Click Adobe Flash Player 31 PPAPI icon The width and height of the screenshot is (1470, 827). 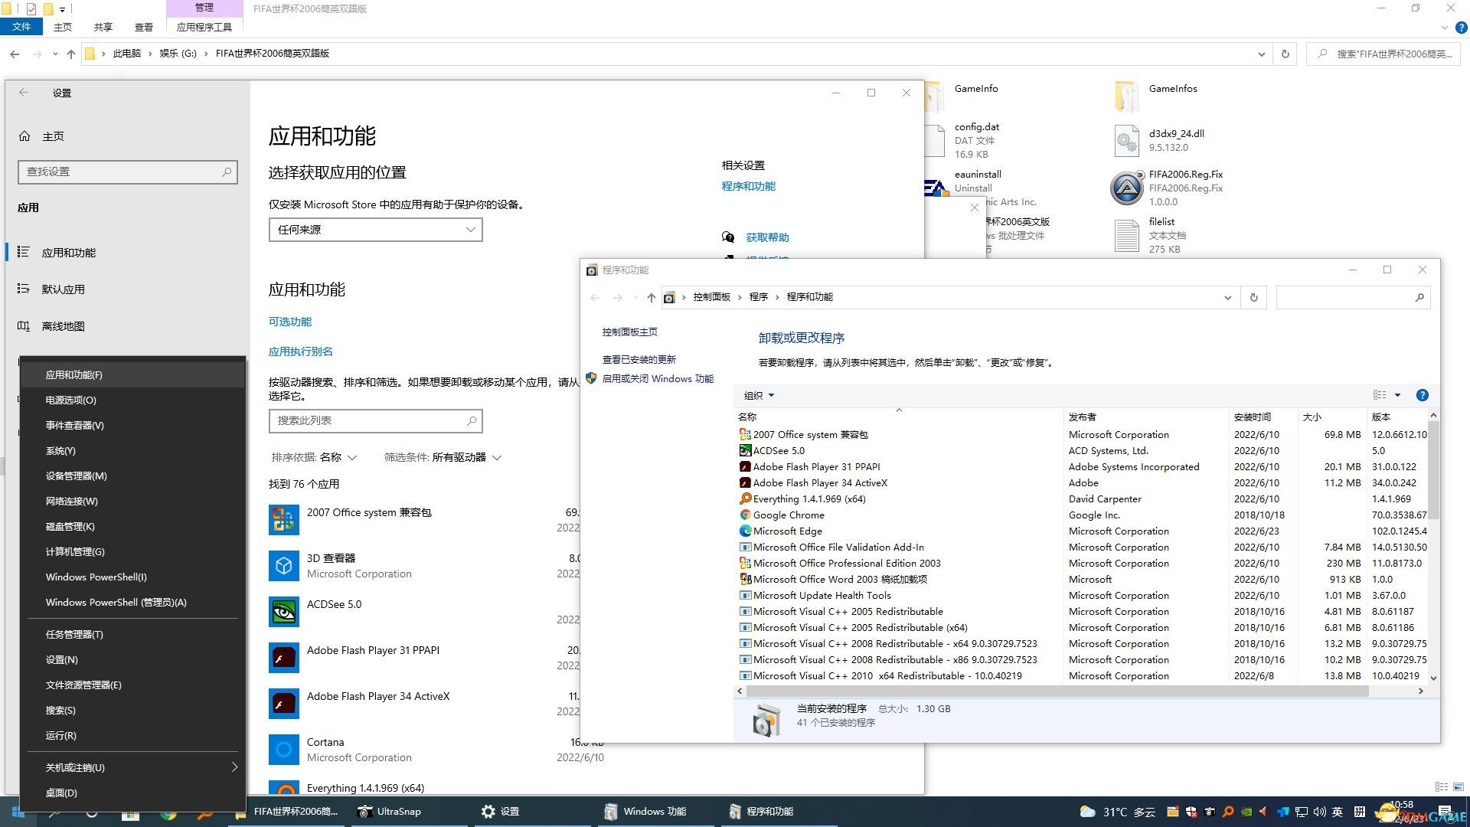click(283, 658)
